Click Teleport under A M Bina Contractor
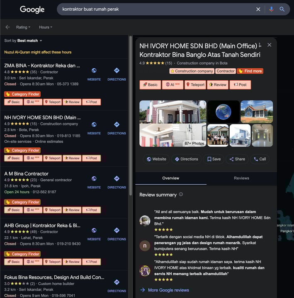The width and height of the screenshot is (294, 298). pyautogui.click(x=52, y=210)
